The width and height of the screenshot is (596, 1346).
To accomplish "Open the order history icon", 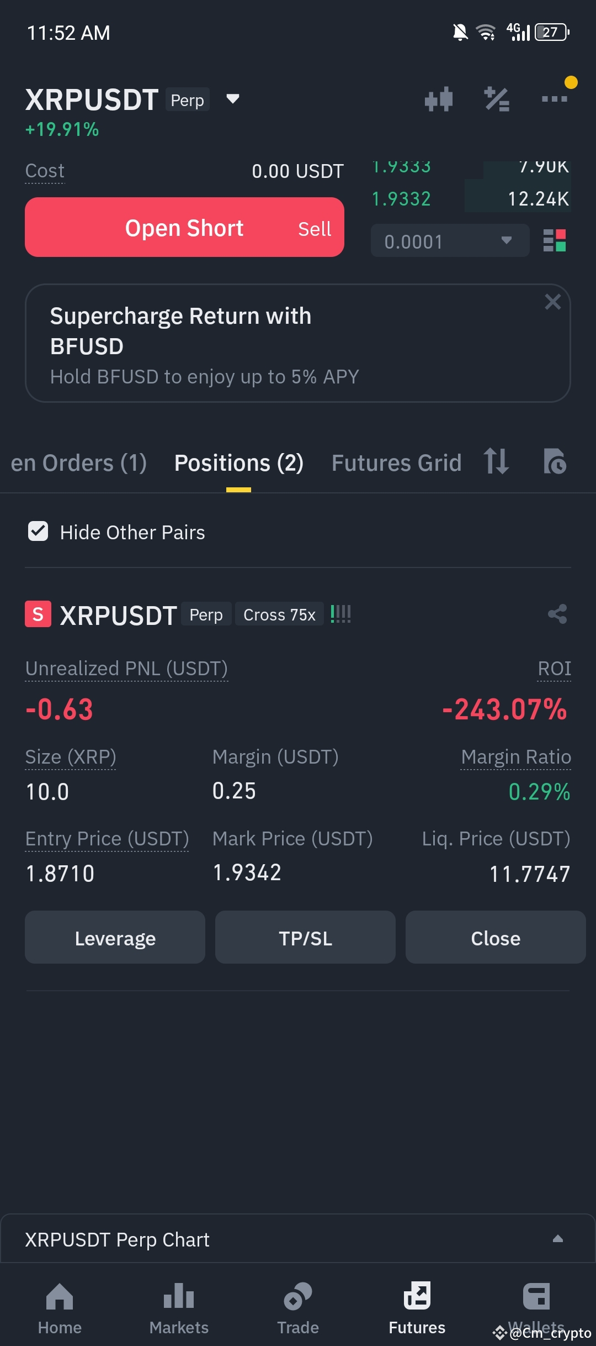I will click(x=555, y=461).
